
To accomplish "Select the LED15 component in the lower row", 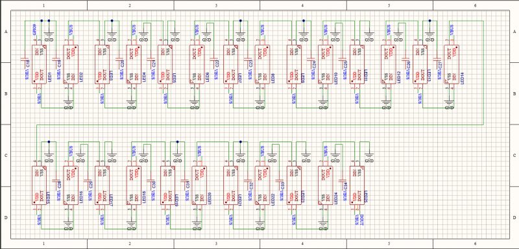I will 40,185.
